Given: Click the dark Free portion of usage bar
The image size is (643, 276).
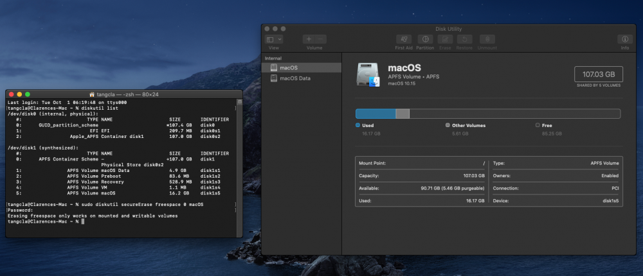Looking at the screenshot, I should tap(514, 114).
